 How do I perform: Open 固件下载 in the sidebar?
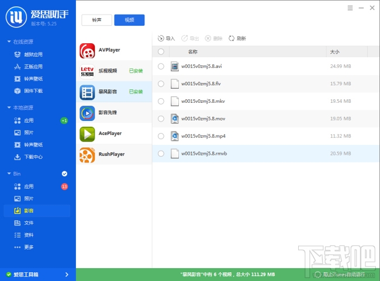tap(29, 91)
